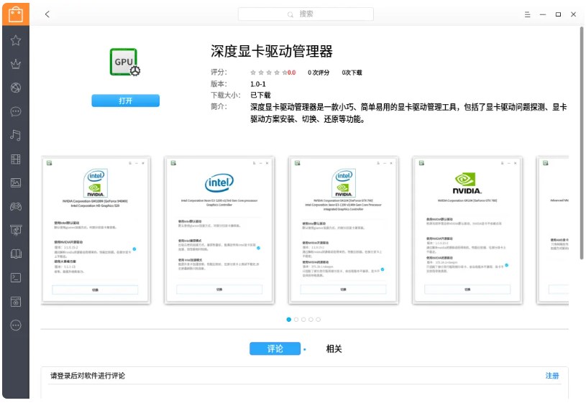Image resolution: width=586 pixels, height=403 pixels.
Task: Select the image graphics category
Action: (x=16, y=182)
